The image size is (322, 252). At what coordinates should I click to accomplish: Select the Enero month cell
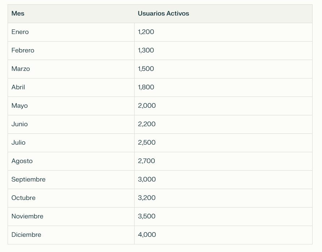[71, 32]
